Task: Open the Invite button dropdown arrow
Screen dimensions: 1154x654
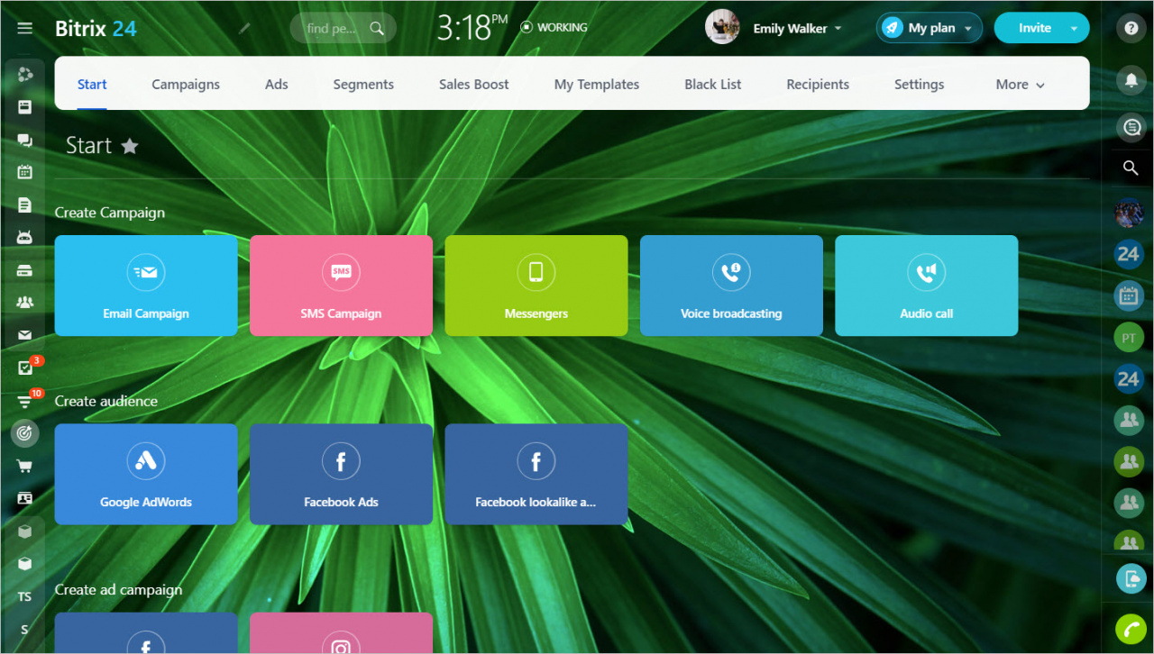Action: coord(1074,28)
